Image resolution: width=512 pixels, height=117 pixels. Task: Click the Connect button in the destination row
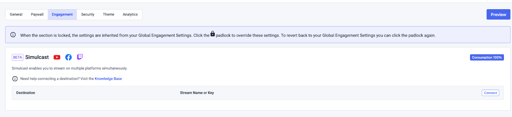[x=490, y=93]
